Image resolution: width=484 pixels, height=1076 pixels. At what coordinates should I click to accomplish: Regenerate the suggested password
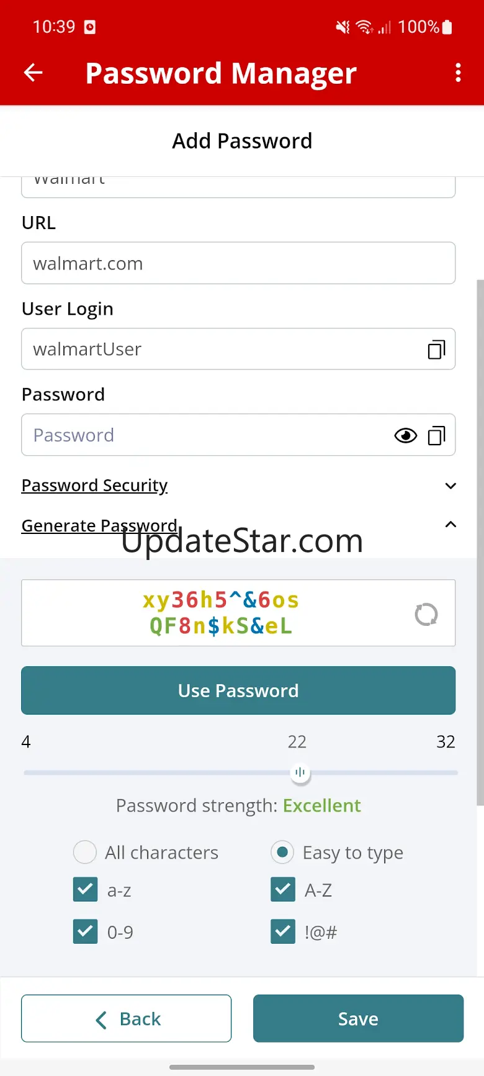[426, 614]
